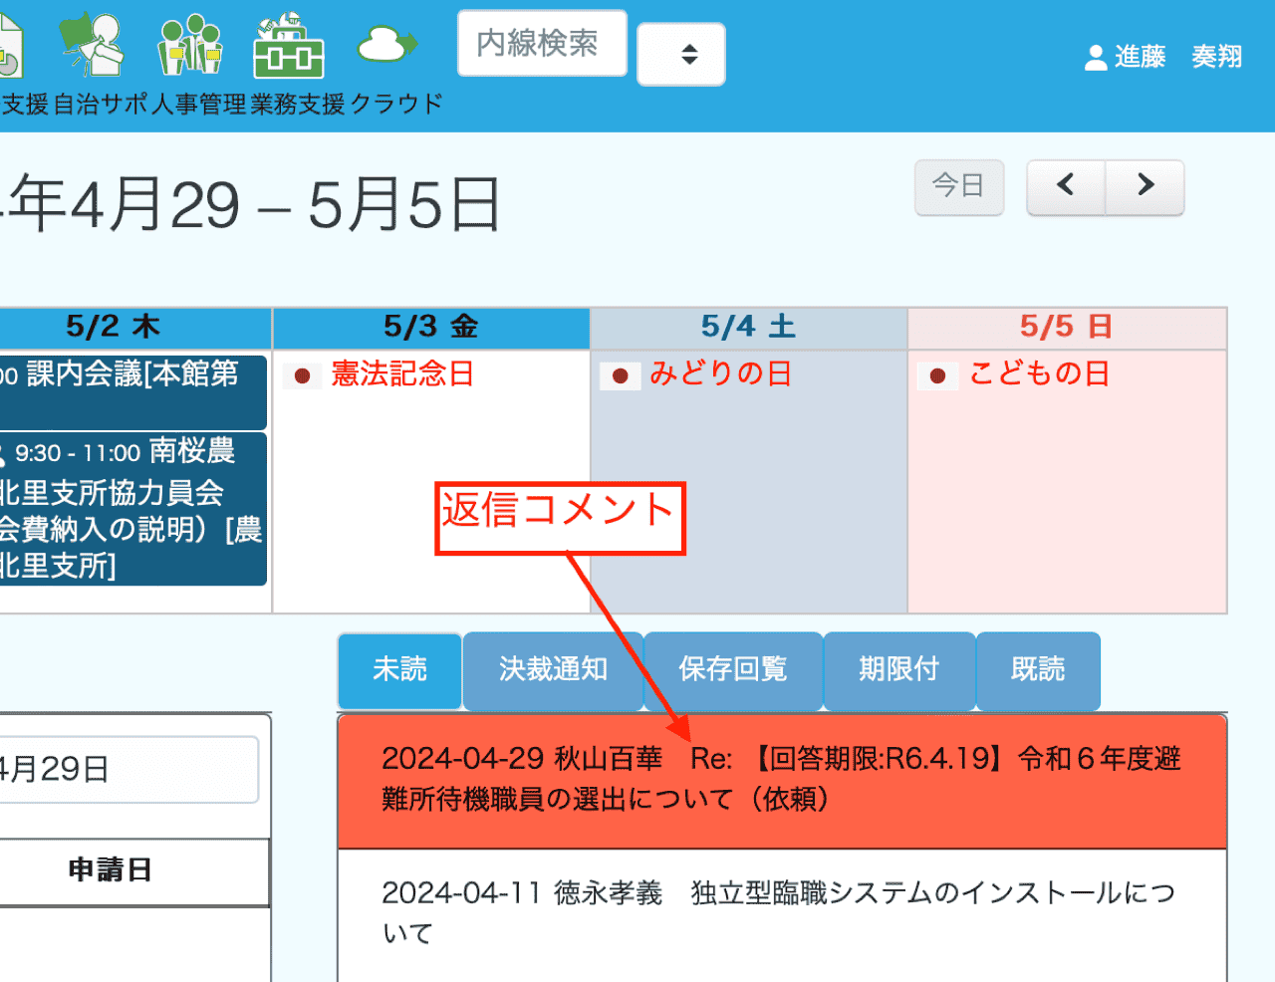Select the 期限付 tab

[898, 670]
